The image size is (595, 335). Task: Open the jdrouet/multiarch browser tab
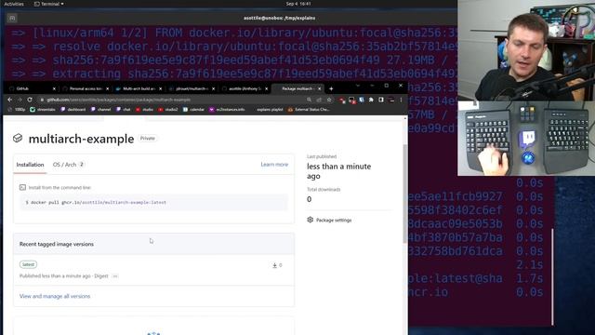pos(192,88)
